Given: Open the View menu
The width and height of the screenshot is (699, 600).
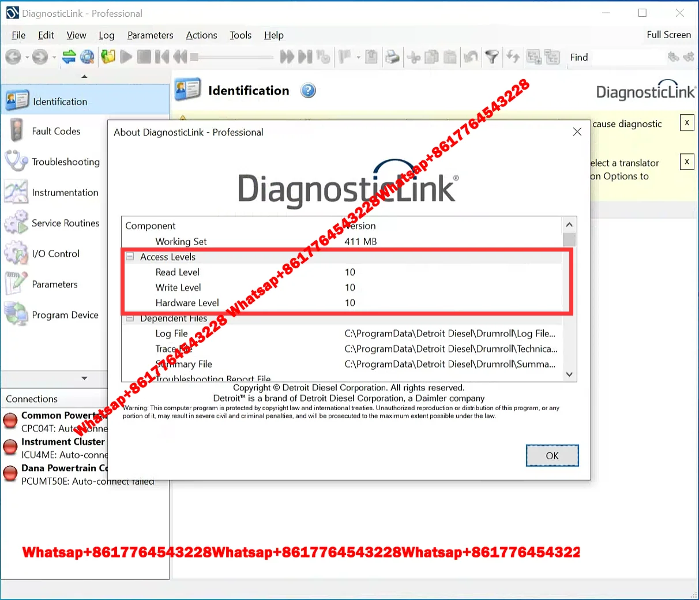Looking at the screenshot, I should coord(76,35).
